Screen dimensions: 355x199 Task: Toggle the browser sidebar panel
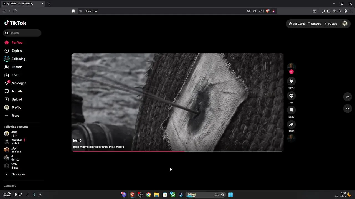[x=329, y=11]
